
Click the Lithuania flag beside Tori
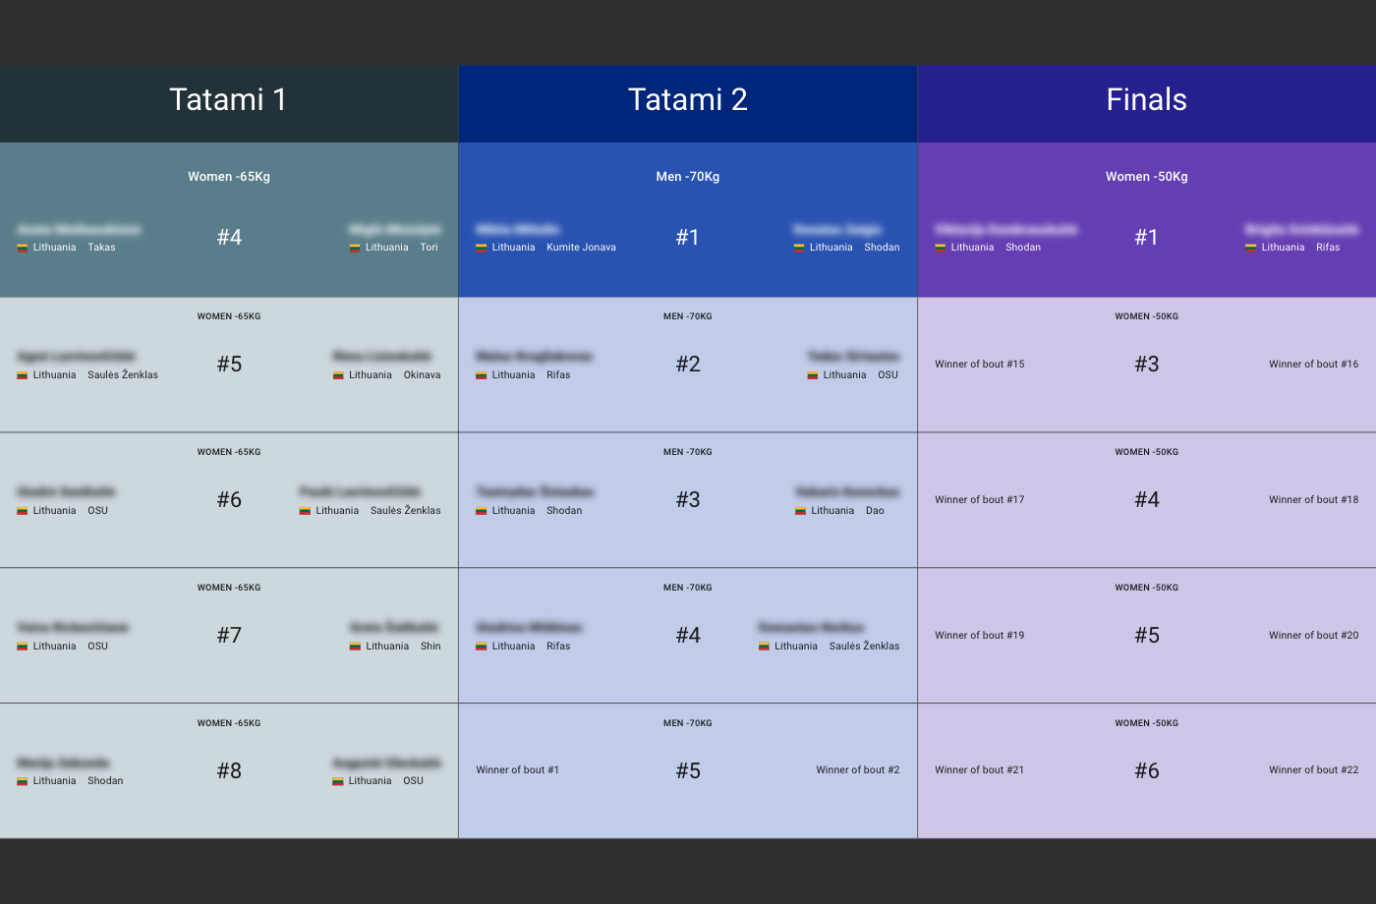click(x=355, y=248)
